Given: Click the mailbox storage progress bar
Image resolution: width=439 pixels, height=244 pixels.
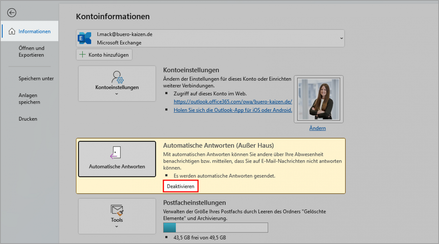Looking at the screenshot, I should (x=215, y=228).
